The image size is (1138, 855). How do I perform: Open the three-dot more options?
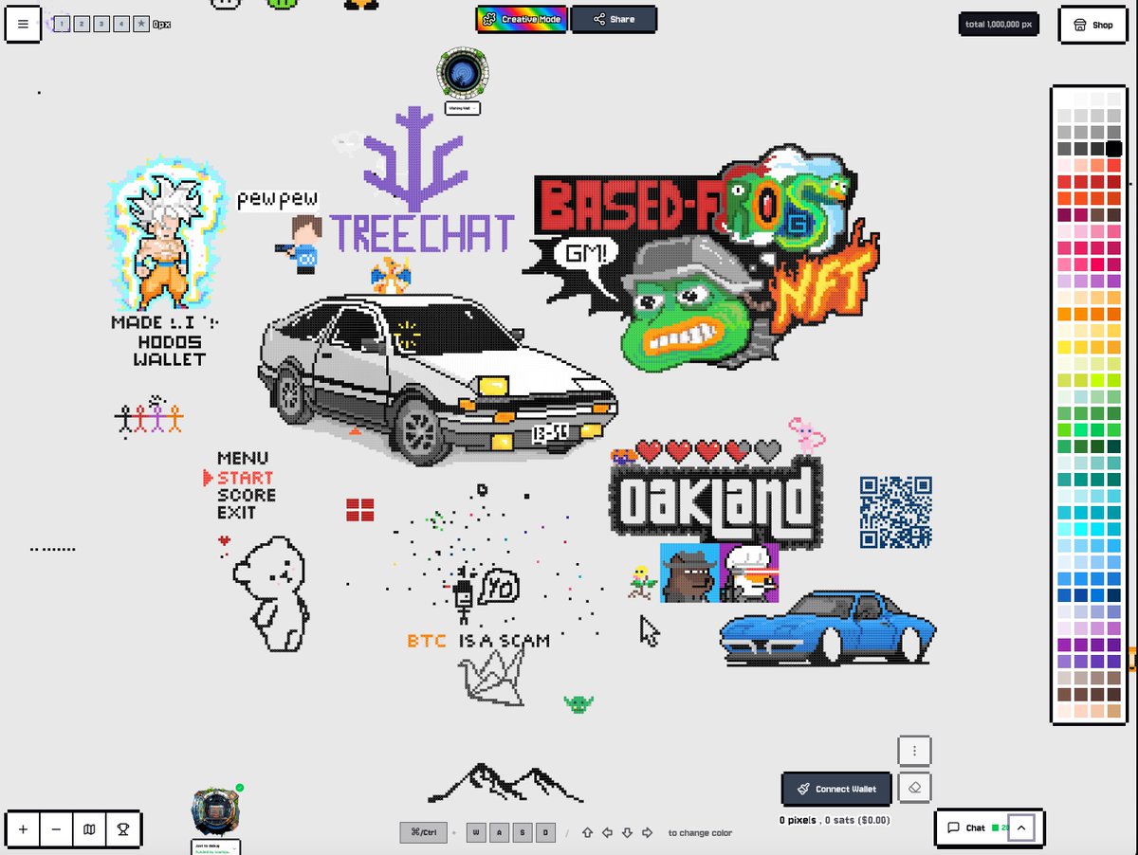(914, 751)
